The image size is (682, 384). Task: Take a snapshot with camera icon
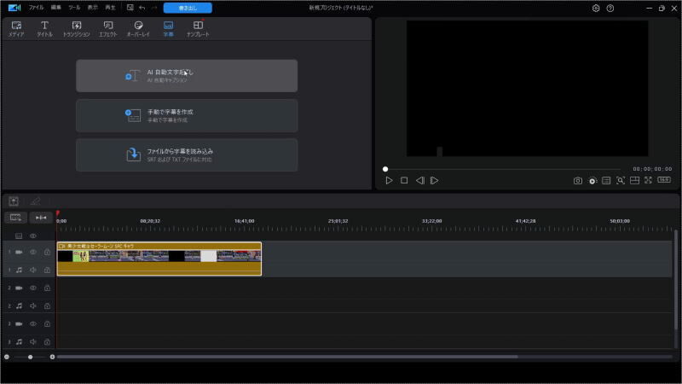[578, 180]
